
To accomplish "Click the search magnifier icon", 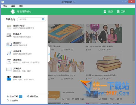I will pos(43,19).
